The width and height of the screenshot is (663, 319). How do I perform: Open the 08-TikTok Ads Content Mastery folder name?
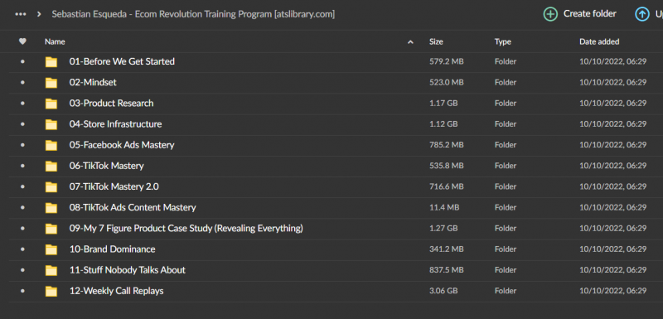pyautogui.click(x=133, y=207)
